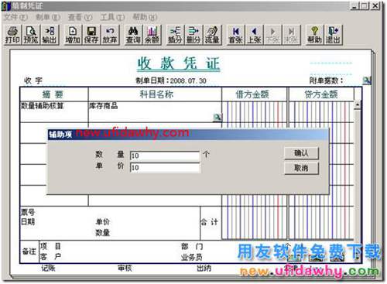Image resolution: width=387 pixels, height=284 pixels.
Task: Click the 输出 (Export) toolbar icon
Action: point(49,35)
